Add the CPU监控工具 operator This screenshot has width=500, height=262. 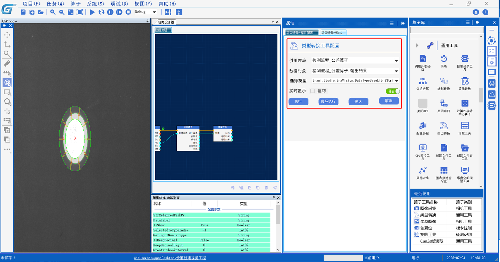click(423, 152)
